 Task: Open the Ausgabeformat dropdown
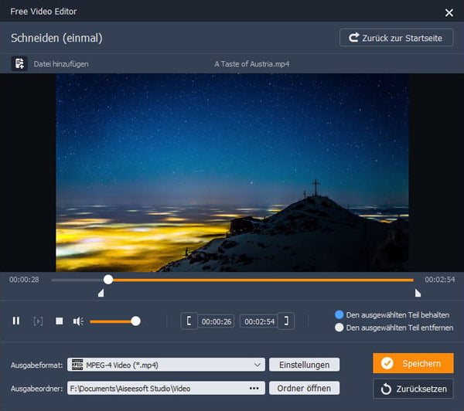(166, 365)
